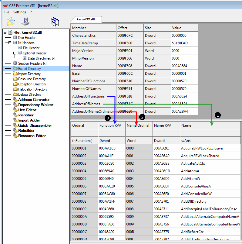Open the Hex Editor tool
This screenshot has height=244, width=242.
click(27, 110)
